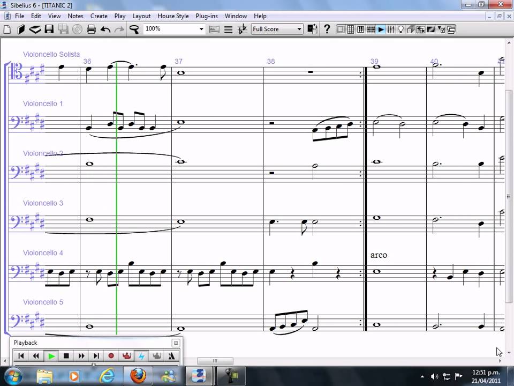Open the Notes menu
The height and width of the screenshot is (386, 514).
click(75, 16)
